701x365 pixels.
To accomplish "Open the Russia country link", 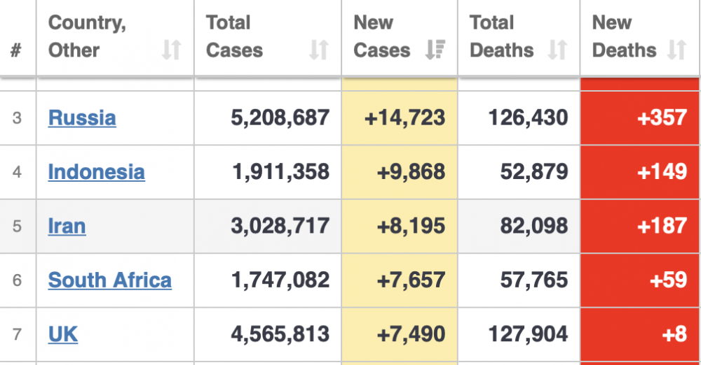I will 82,117.
